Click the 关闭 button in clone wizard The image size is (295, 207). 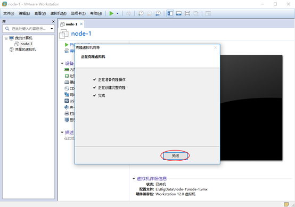tap(175, 156)
